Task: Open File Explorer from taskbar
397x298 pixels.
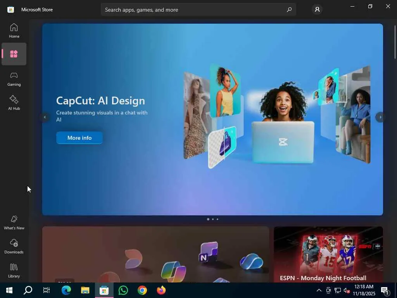Action: point(85,290)
